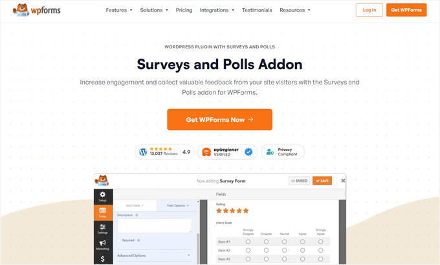Screen dimensions: 440x265
Task: Click the Log In button
Action: [x=369, y=10]
